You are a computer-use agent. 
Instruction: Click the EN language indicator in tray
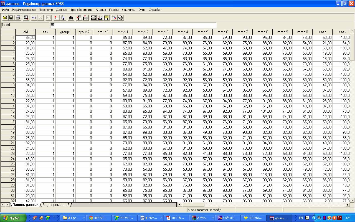301,218
